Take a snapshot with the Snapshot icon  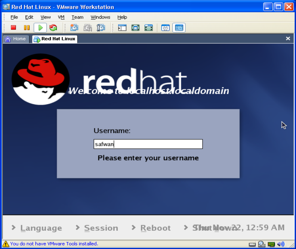coord(74,28)
